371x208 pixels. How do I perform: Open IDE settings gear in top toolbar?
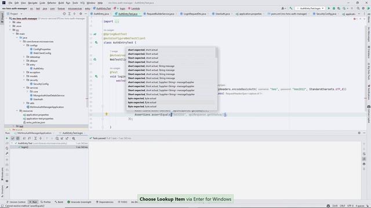[363, 8]
